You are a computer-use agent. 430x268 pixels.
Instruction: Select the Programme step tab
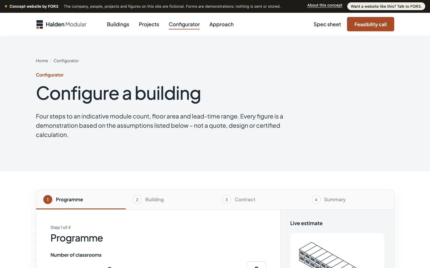click(x=81, y=200)
